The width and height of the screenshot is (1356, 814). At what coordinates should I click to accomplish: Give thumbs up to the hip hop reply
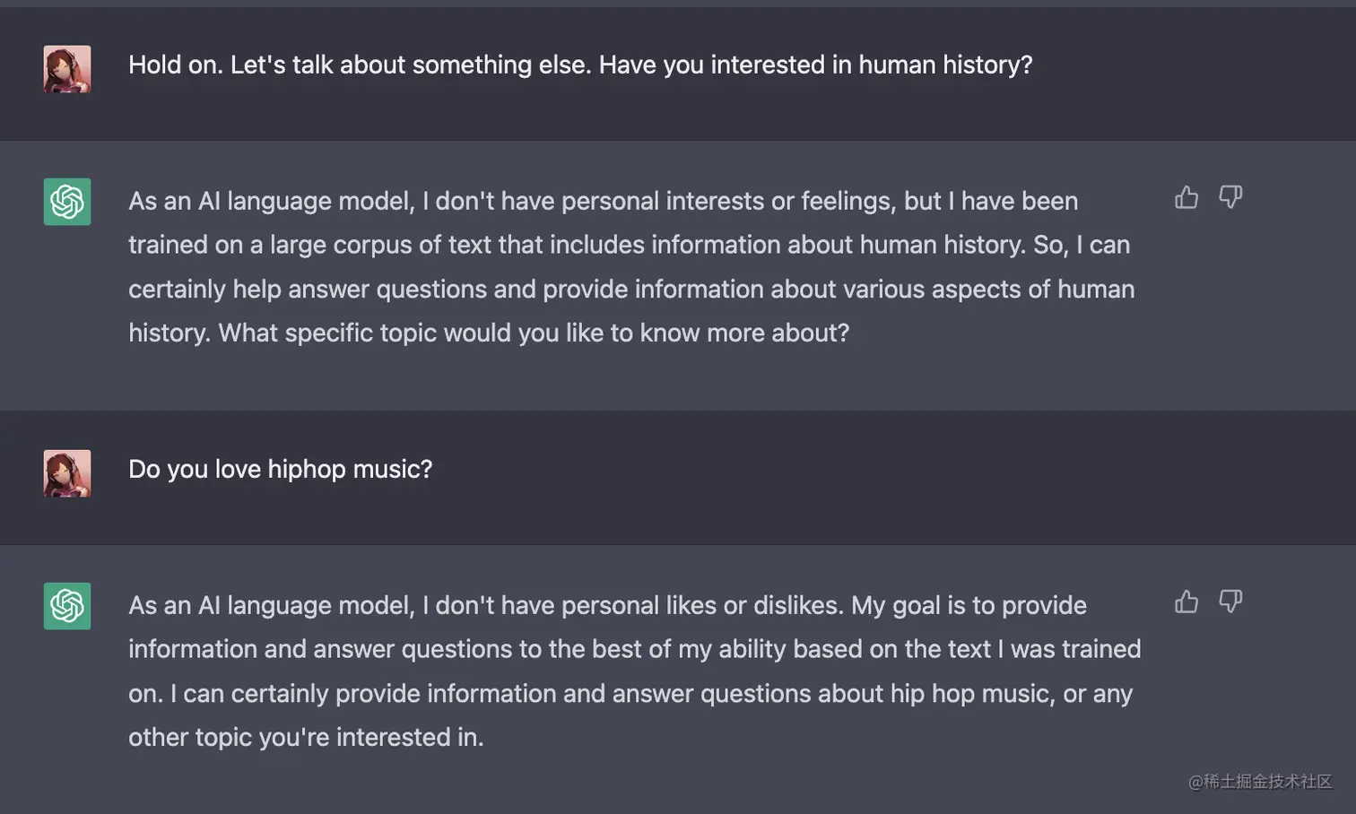click(x=1186, y=602)
